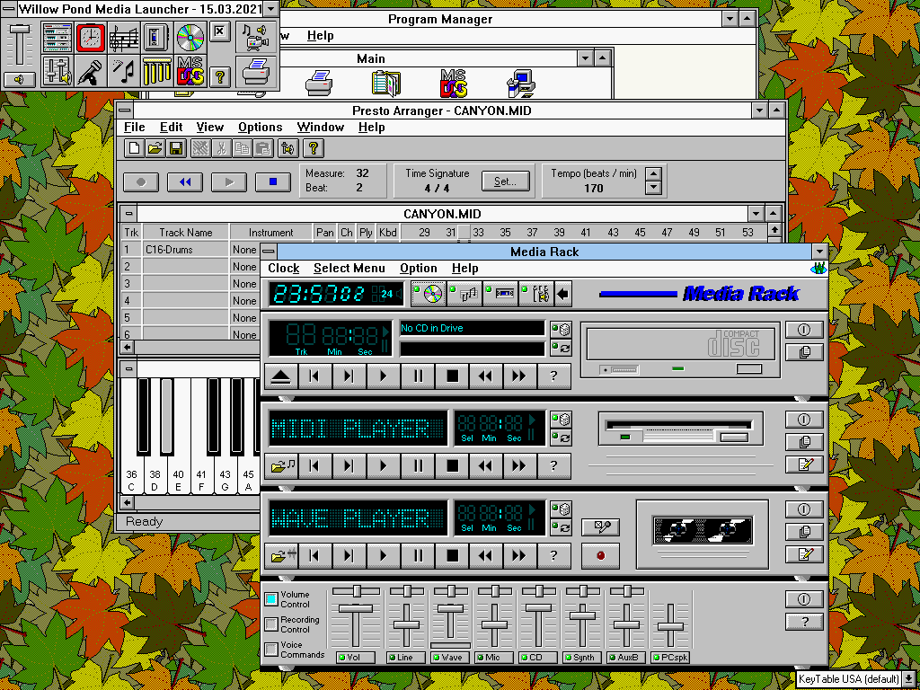Open the KeyTable USA dropdown arrow
The height and width of the screenshot is (690, 920).
[908, 679]
